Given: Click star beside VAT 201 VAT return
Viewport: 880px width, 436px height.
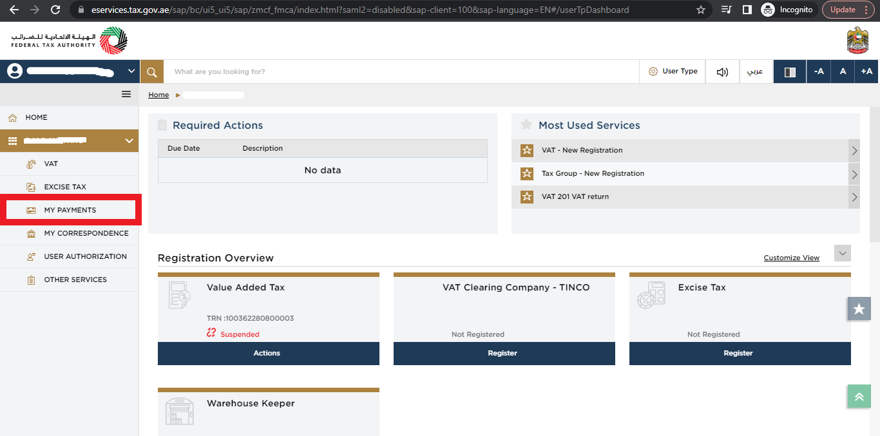Looking at the screenshot, I should pyautogui.click(x=527, y=196).
